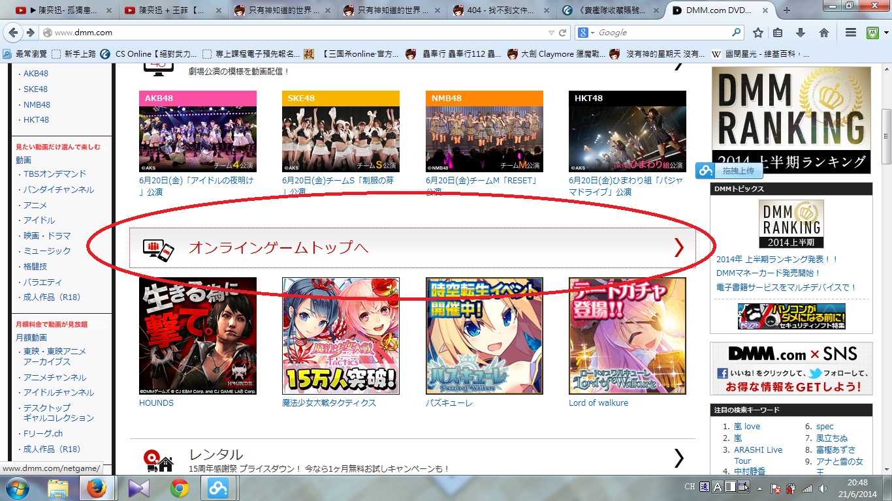The image size is (892, 501).
Task: Open the ARASHI Live Tour keyword link
Action: tap(758, 455)
